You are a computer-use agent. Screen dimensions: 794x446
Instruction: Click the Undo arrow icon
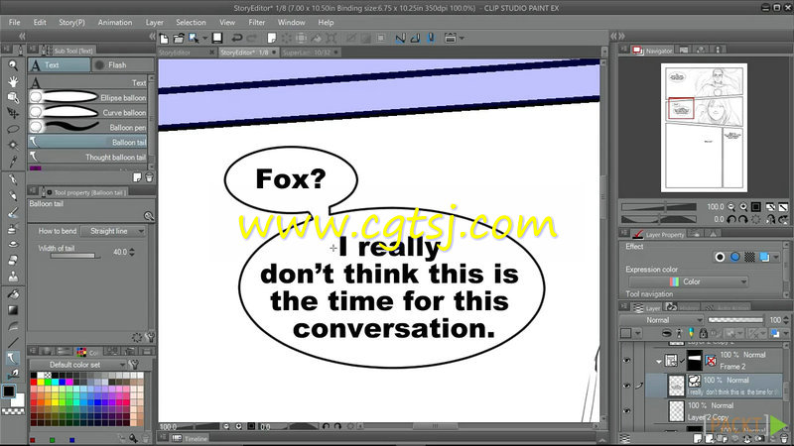pos(236,38)
